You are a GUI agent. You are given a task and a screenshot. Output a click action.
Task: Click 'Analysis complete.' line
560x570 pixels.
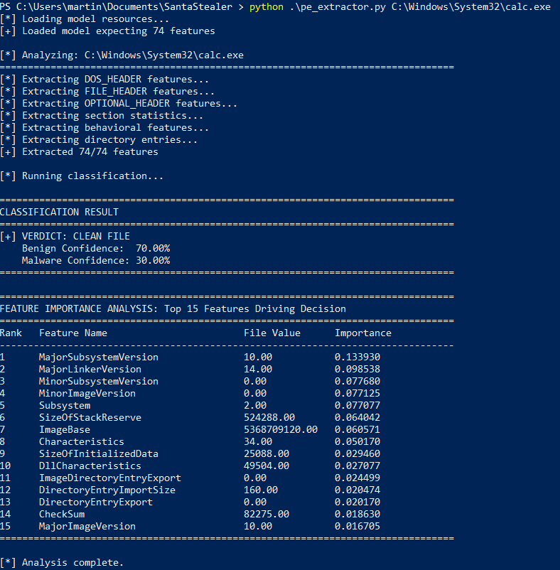click(72, 563)
